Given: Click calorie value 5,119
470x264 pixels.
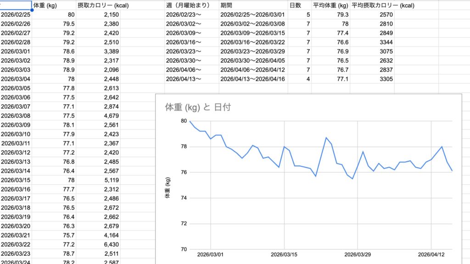Looking at the screenshot, I should [x=98, y=180].
